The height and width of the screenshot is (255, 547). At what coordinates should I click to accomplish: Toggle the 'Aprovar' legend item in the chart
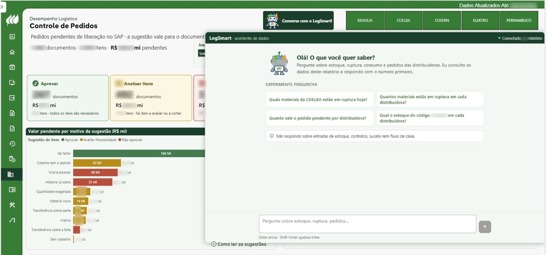[70, 140]
